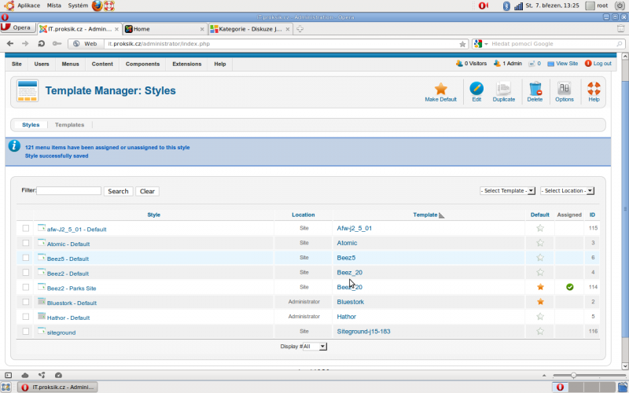Tick the siteground style checkbox
This screenshot has height=393, width=629.
point(26,331)
